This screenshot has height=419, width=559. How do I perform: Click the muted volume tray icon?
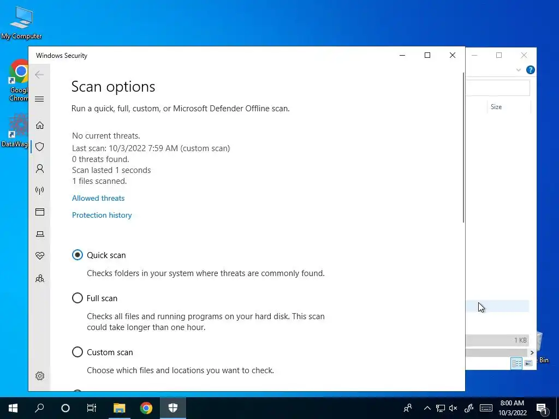(453, 408)
